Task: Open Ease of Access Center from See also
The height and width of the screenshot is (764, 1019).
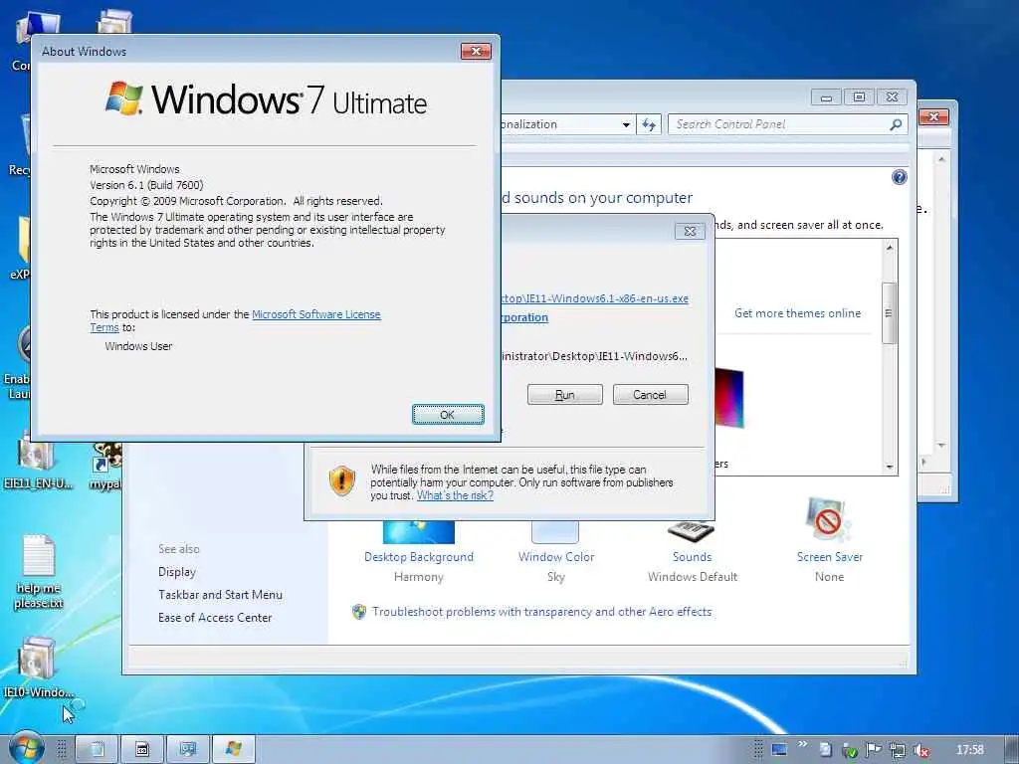Action: (215, 617)
